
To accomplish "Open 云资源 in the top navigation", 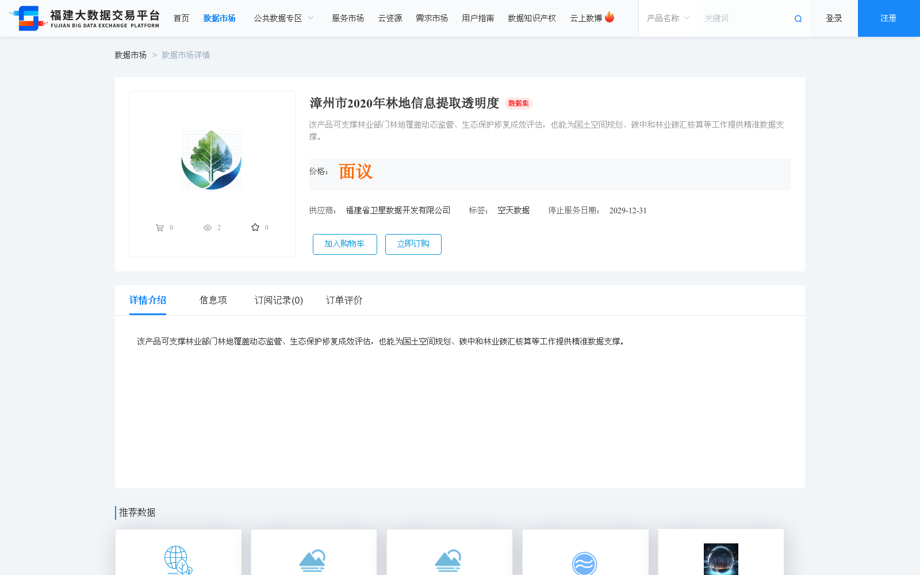I will pos(390,18).
